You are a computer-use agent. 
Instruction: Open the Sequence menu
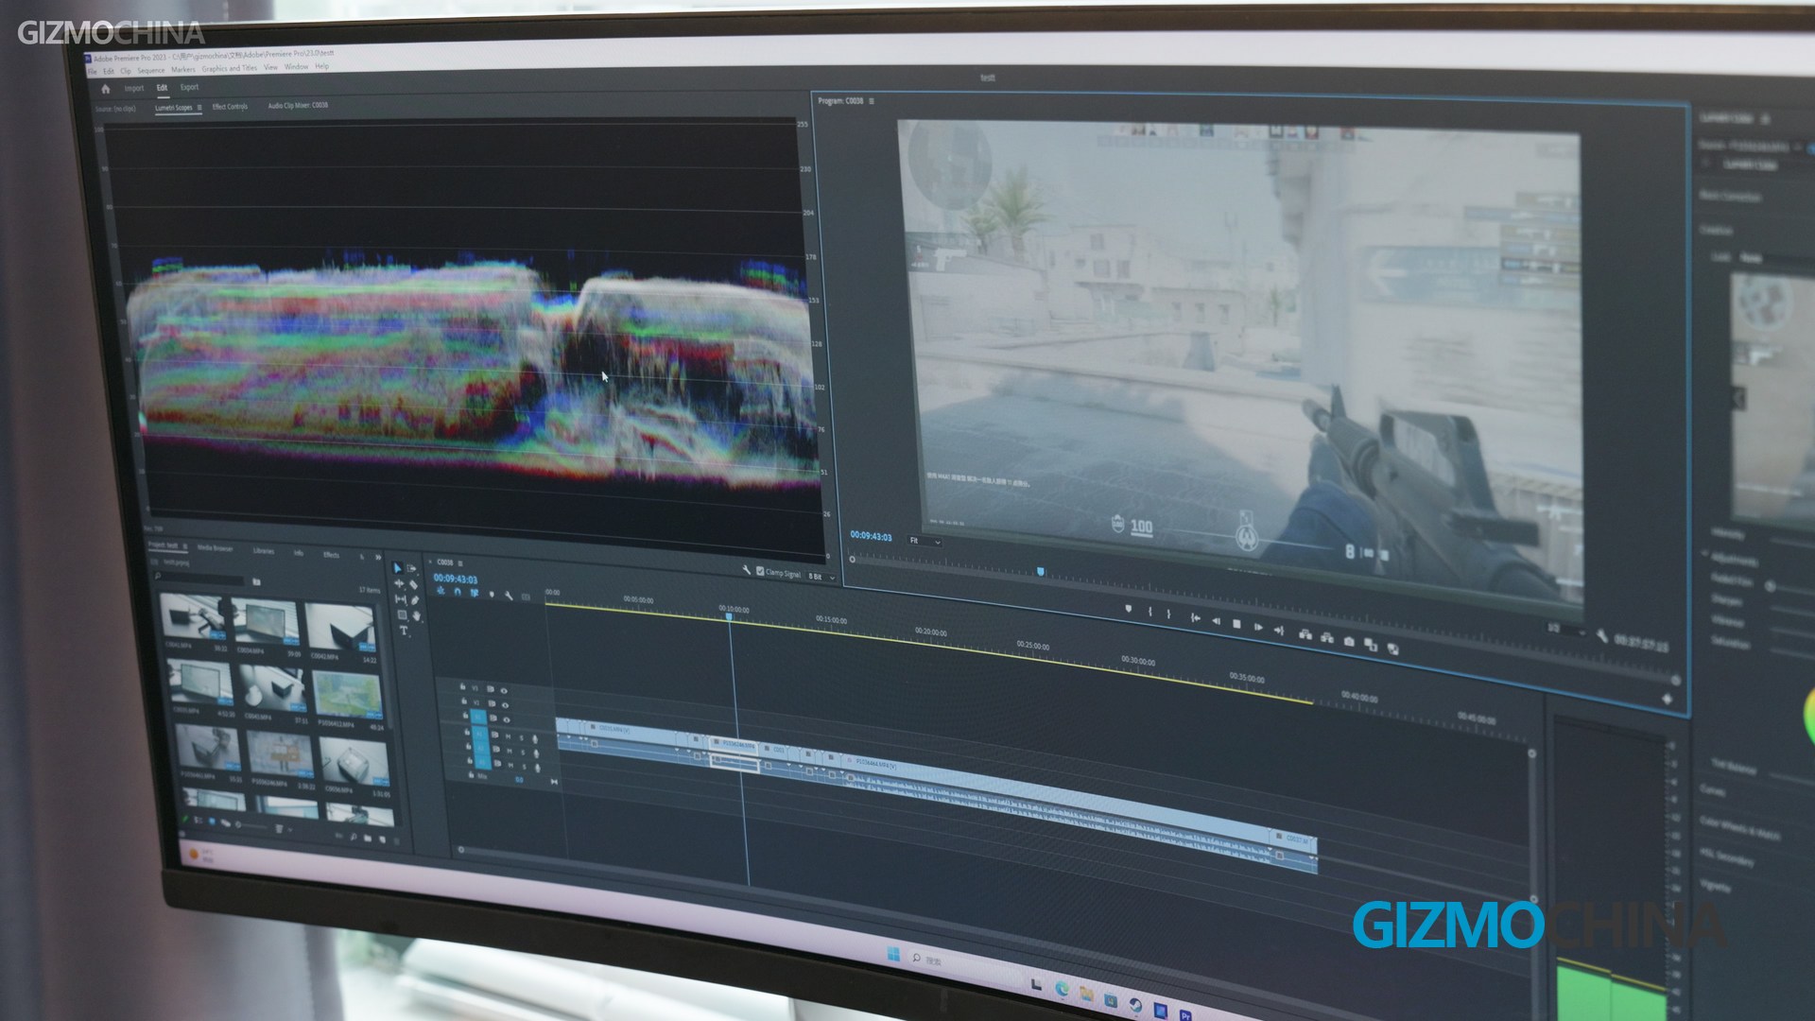pyautogui.click(x=151, y=70)
